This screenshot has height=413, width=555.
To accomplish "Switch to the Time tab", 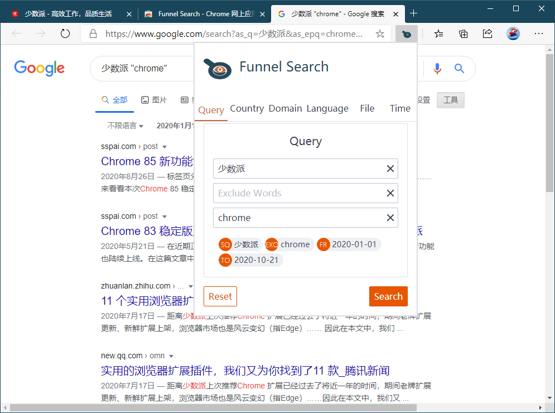I will [x=400, y=108].
